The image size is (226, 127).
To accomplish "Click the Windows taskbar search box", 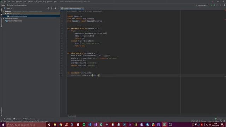I will tap(26, 125).
